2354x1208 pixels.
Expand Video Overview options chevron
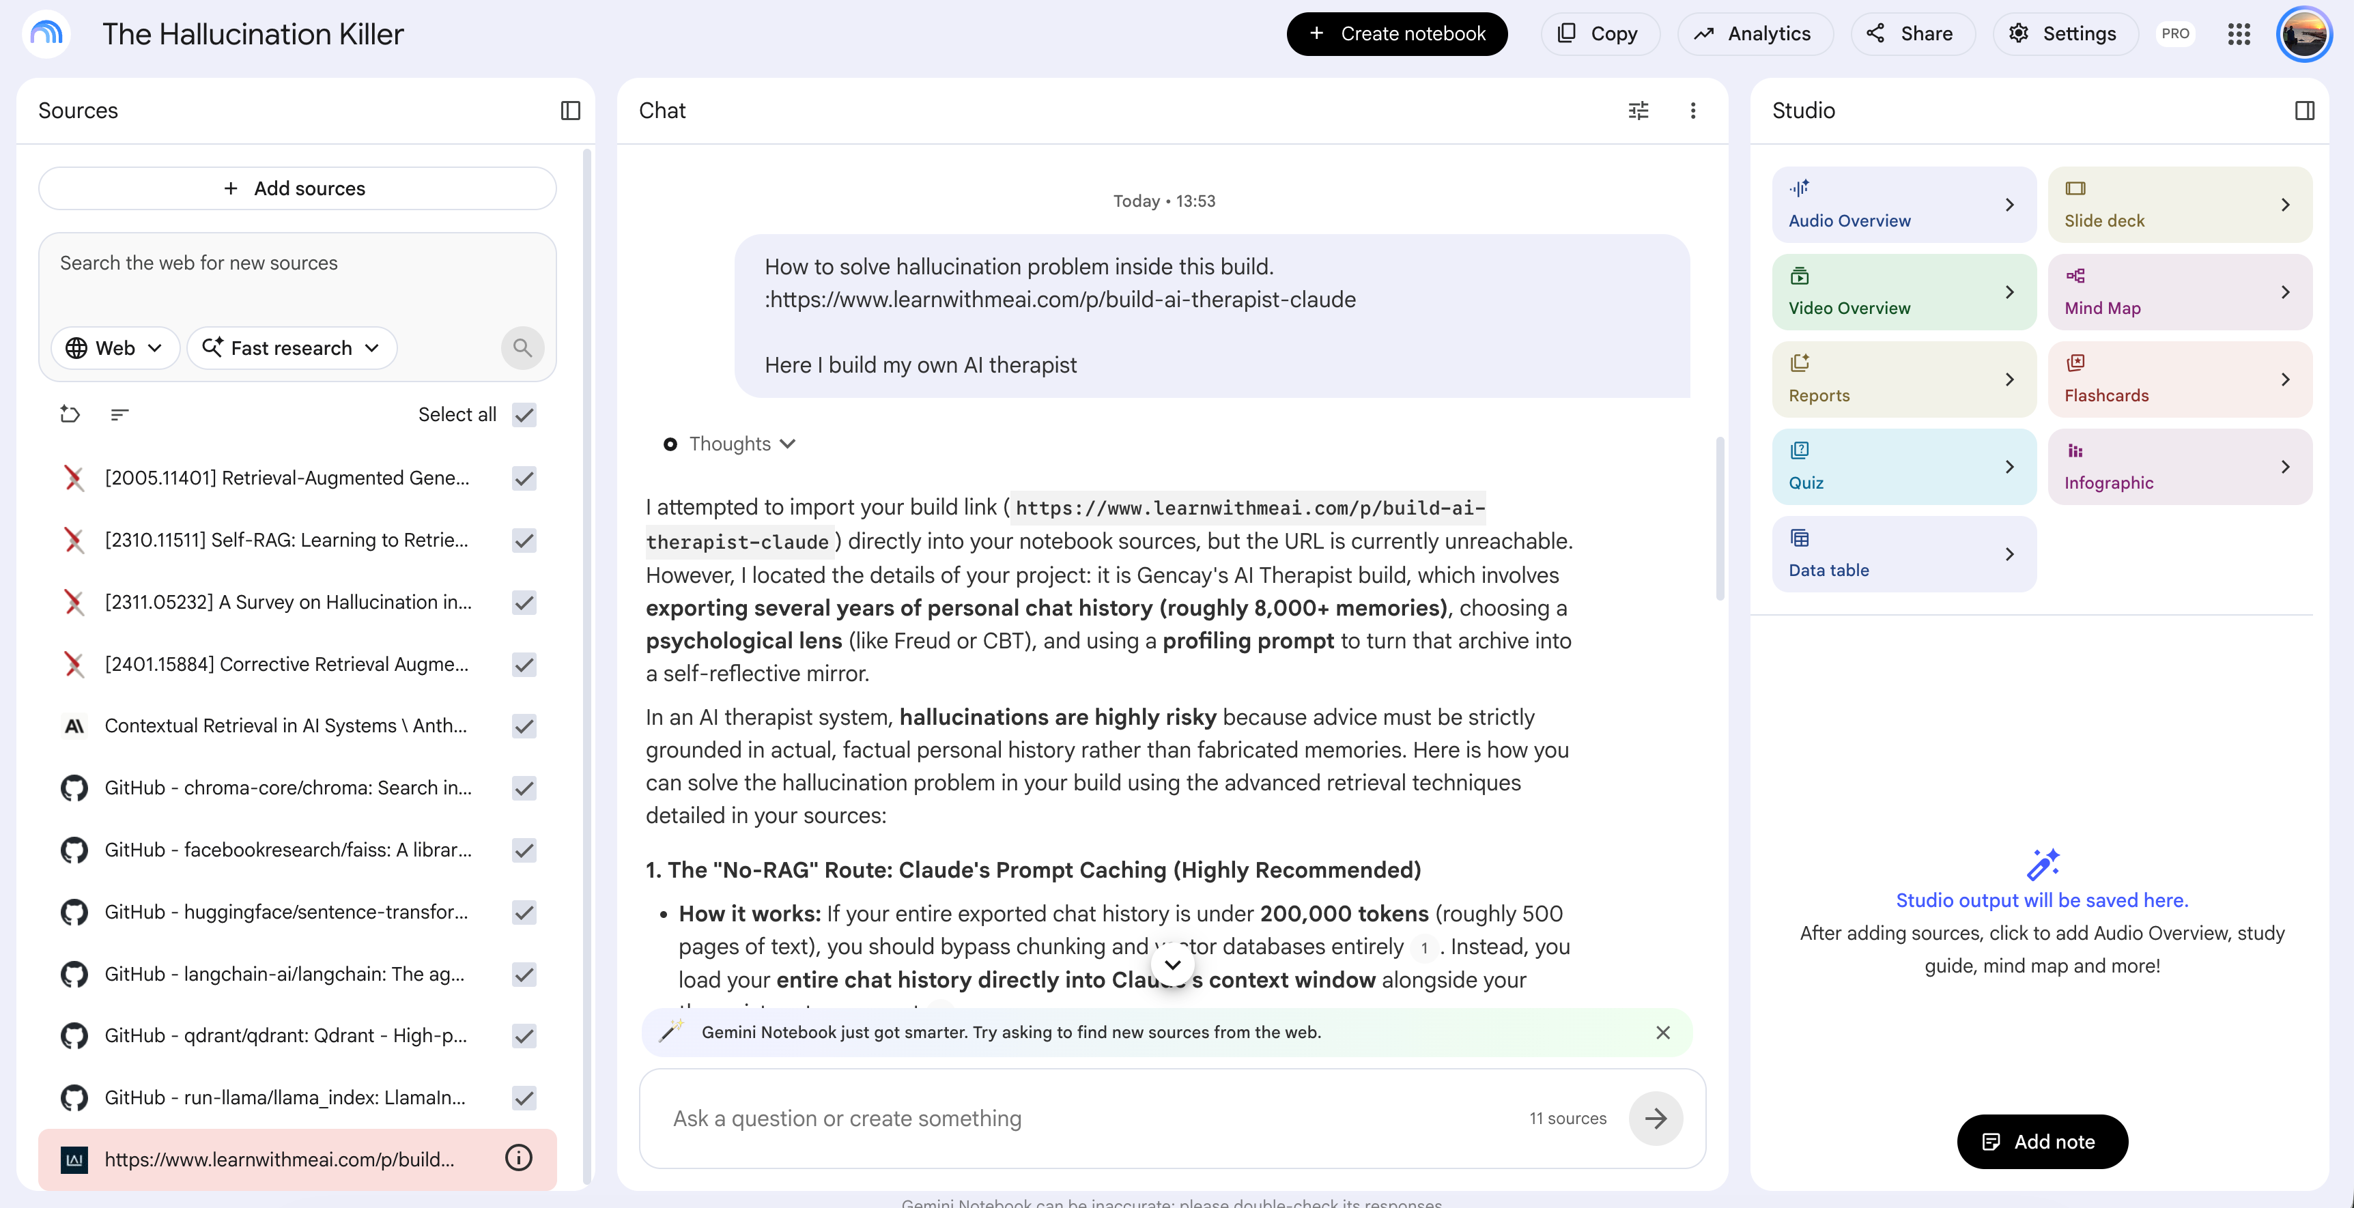pos(2009,292)
